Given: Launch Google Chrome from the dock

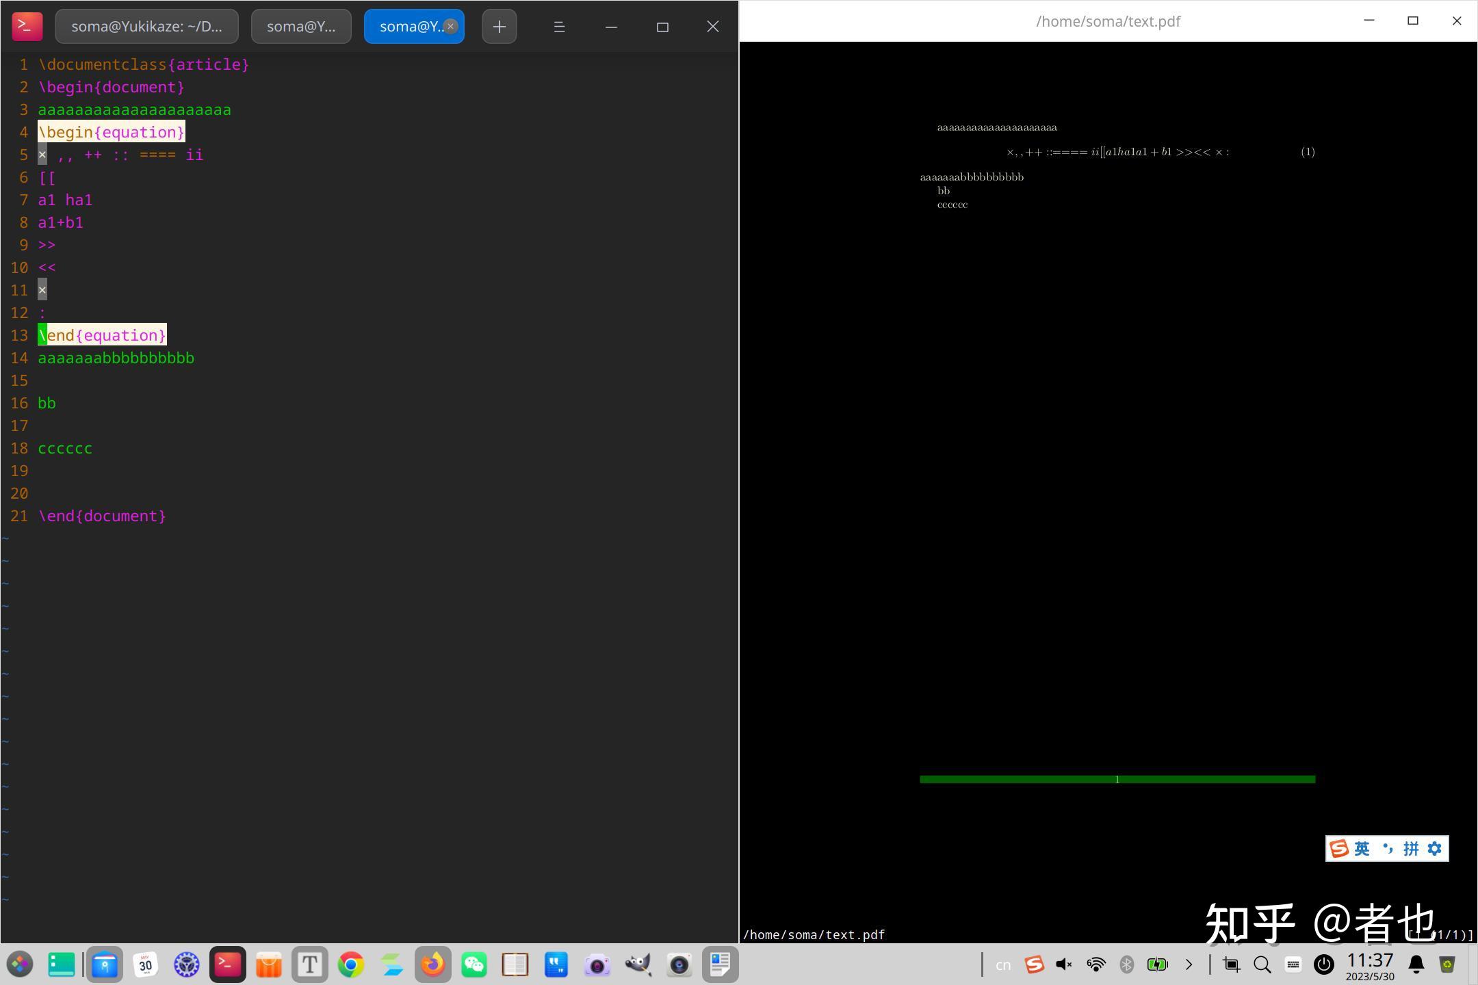Looking at the screenshot, I should (x=351, y=964).
